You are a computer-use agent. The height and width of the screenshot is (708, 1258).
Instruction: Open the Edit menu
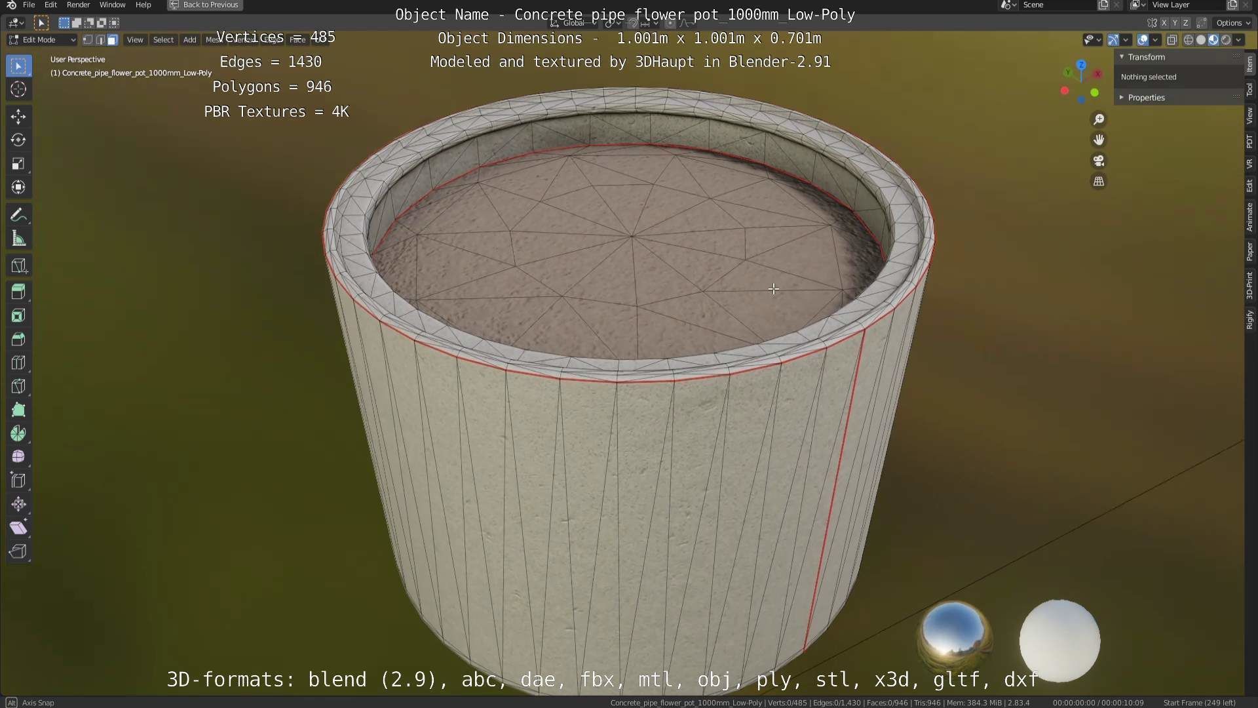[x=50, y=5]
